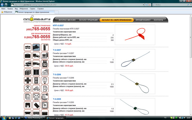Image resolution: width=192 pixels, height=120 pixels.
Task: Open the КПП-3-2027 product link
Action: pyautogui.click(x=58, y=26)
